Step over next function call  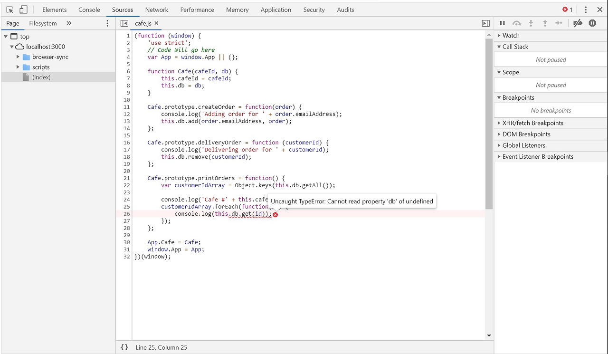pyautogui.click(x=517, y=23)
